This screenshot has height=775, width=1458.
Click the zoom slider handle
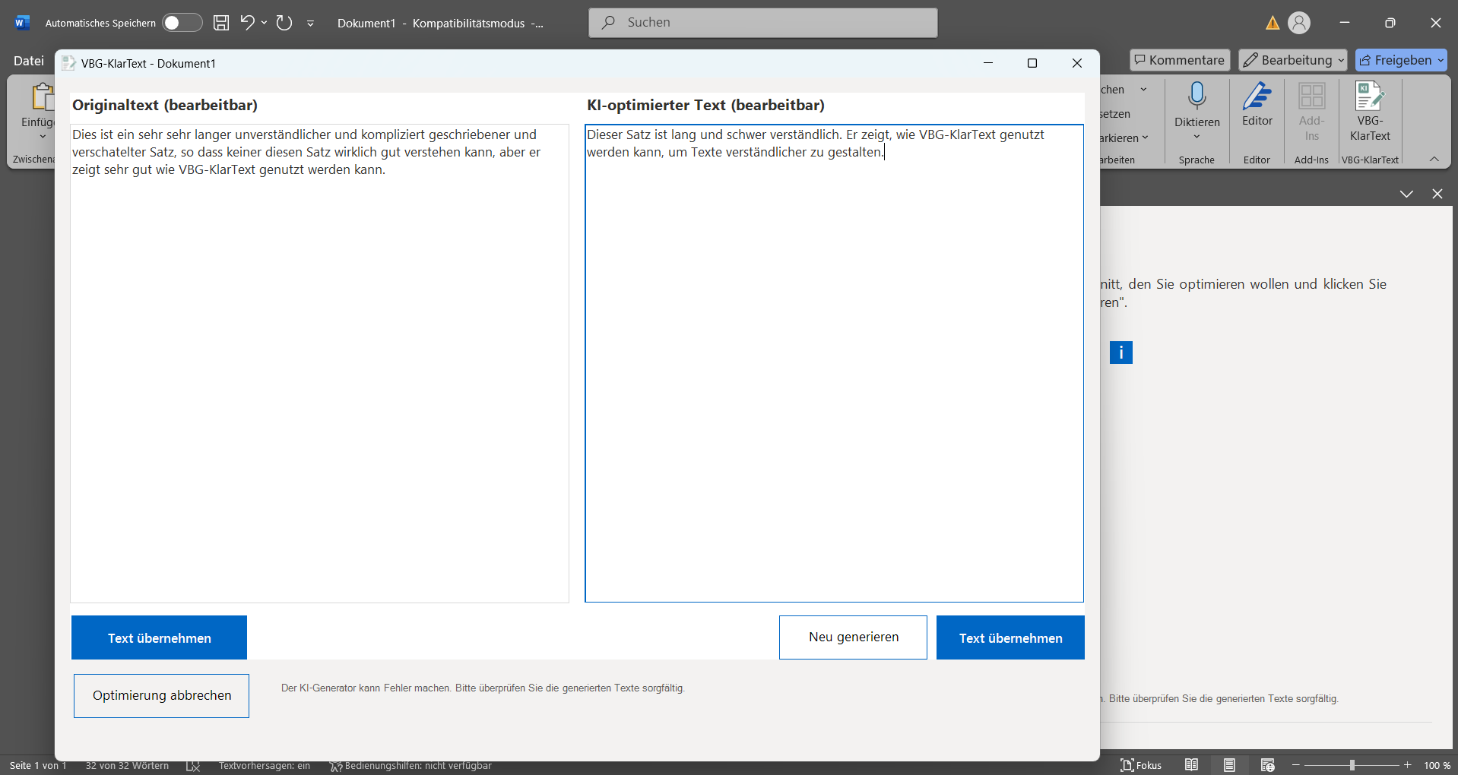coord(1352,765)
